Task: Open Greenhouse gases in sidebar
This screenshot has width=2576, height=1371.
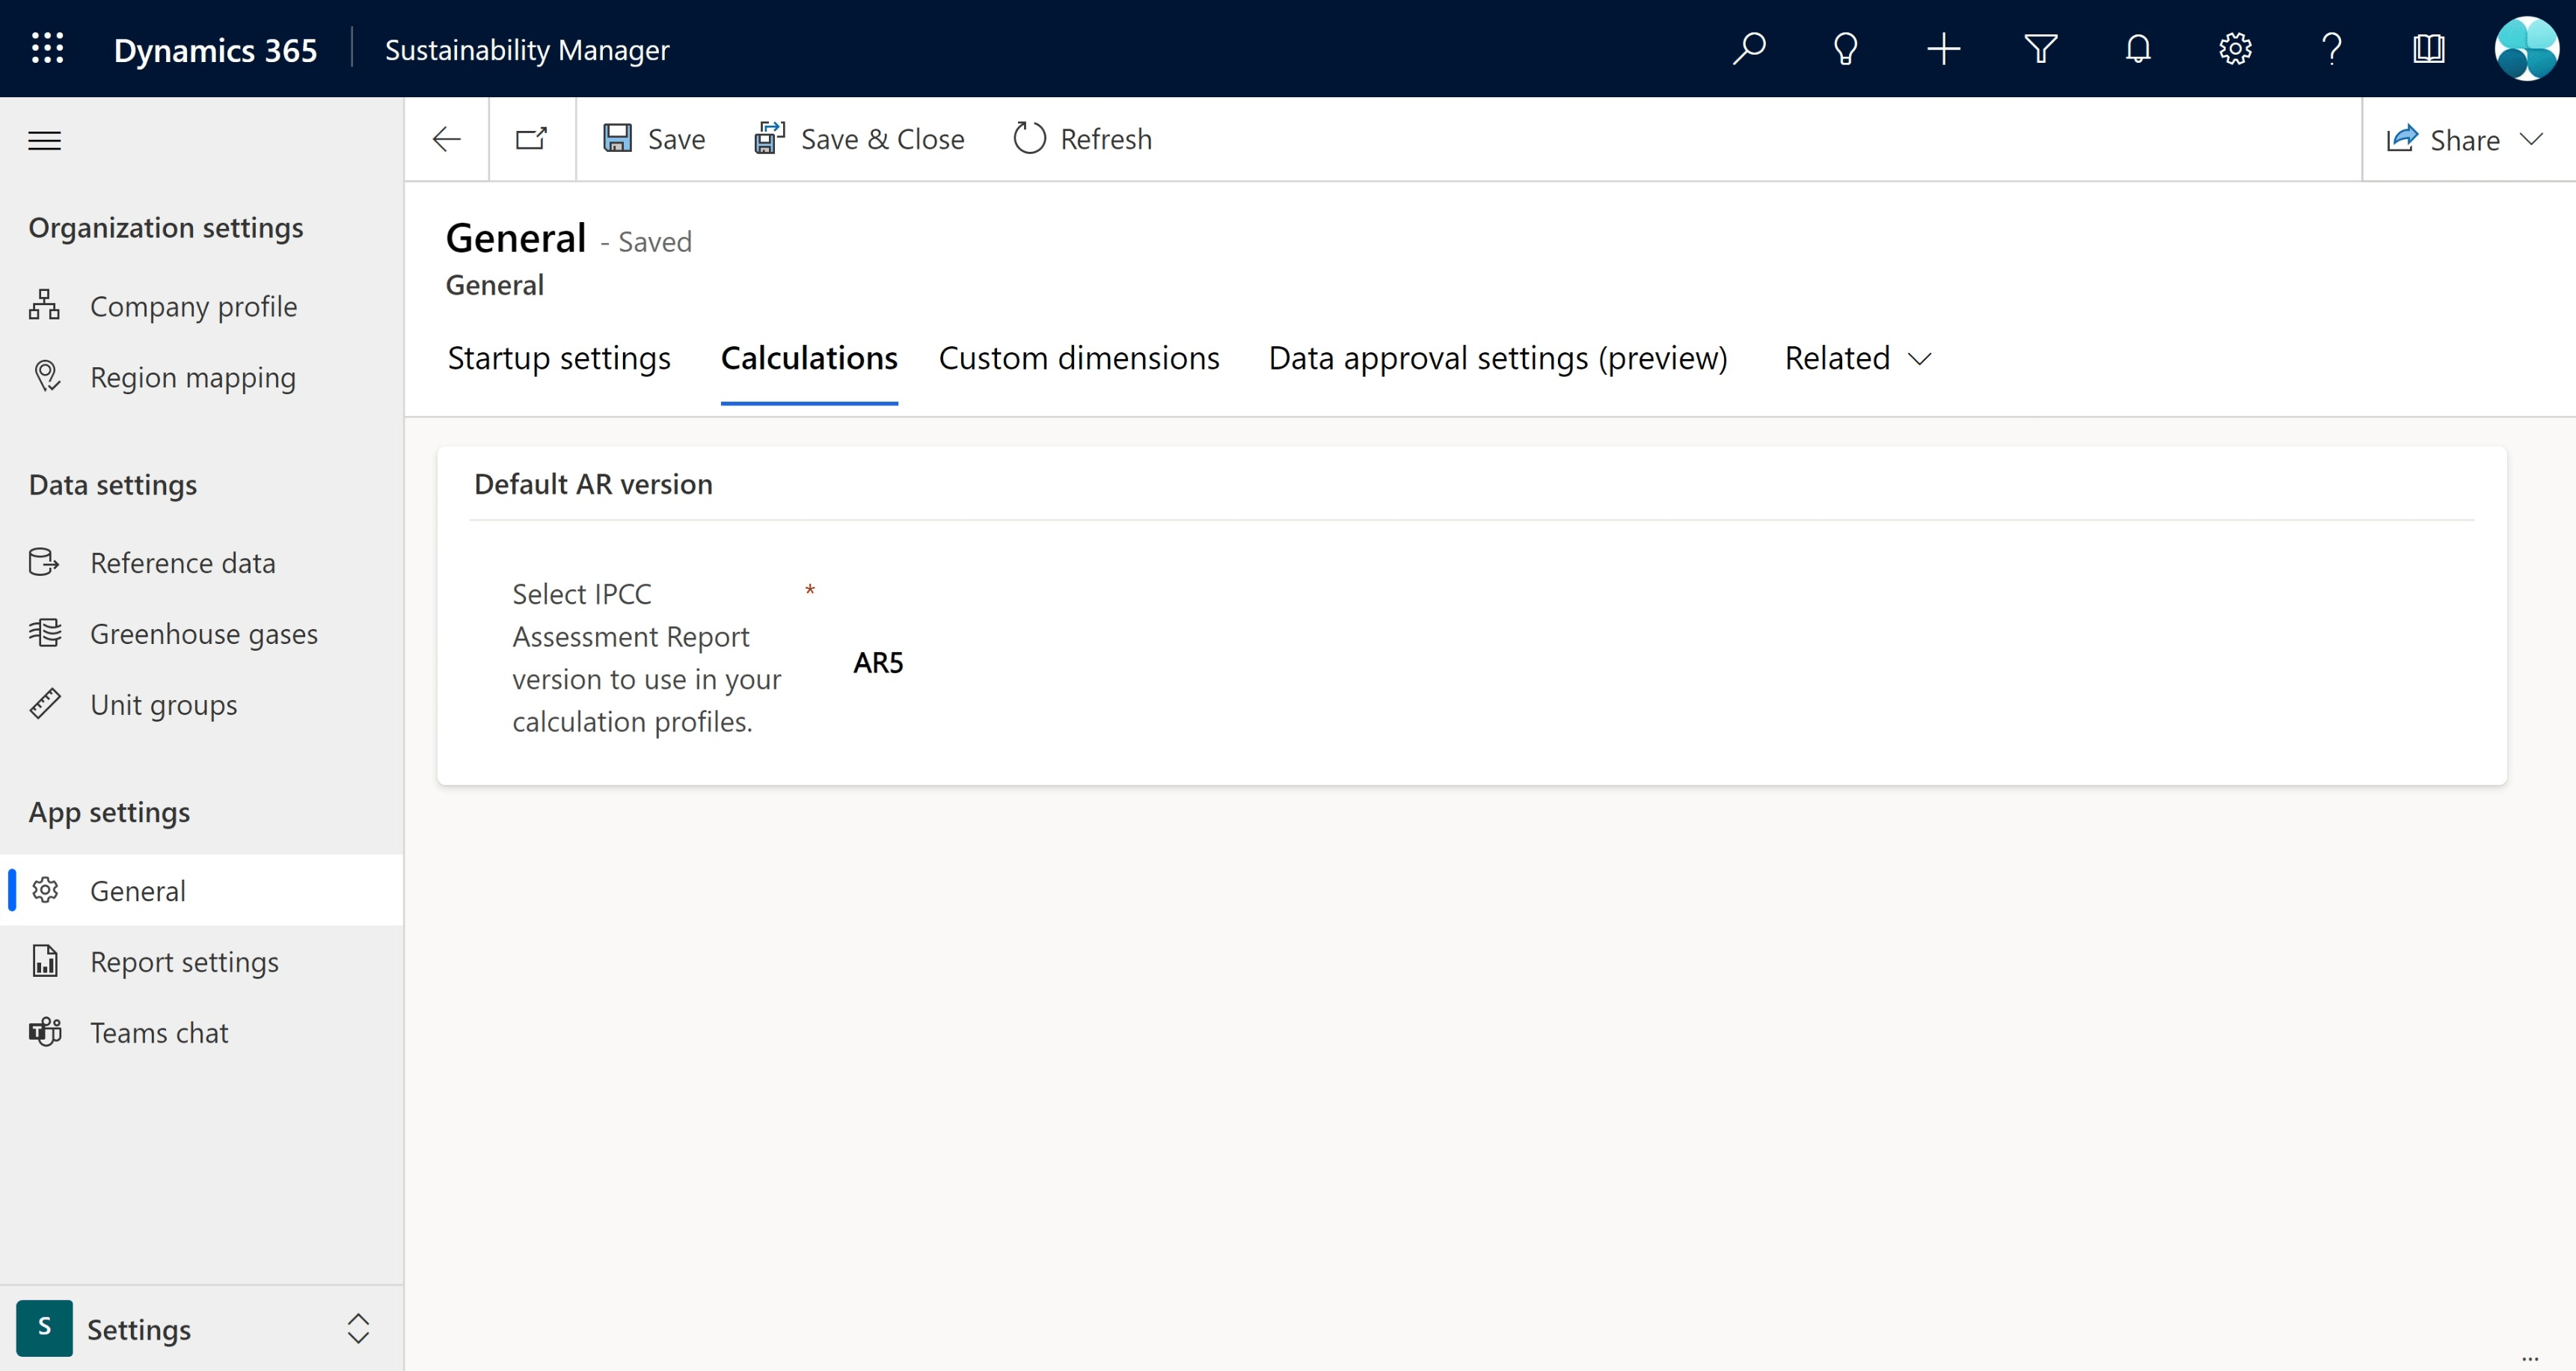Action: pyautogui.click(x=203, y=634)
